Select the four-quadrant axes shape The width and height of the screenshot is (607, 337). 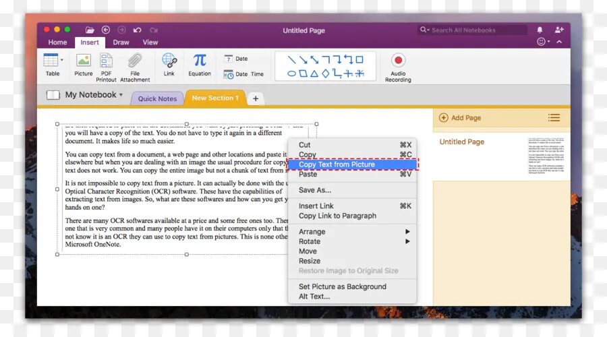349,73
